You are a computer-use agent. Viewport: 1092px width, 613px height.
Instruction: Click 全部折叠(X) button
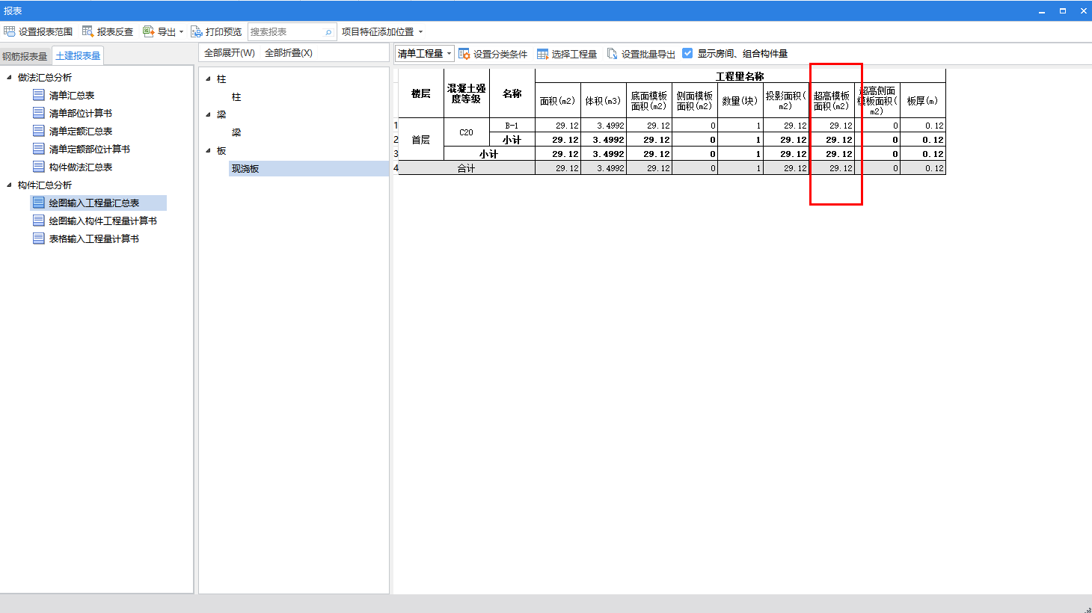click(x=289, y=53)
